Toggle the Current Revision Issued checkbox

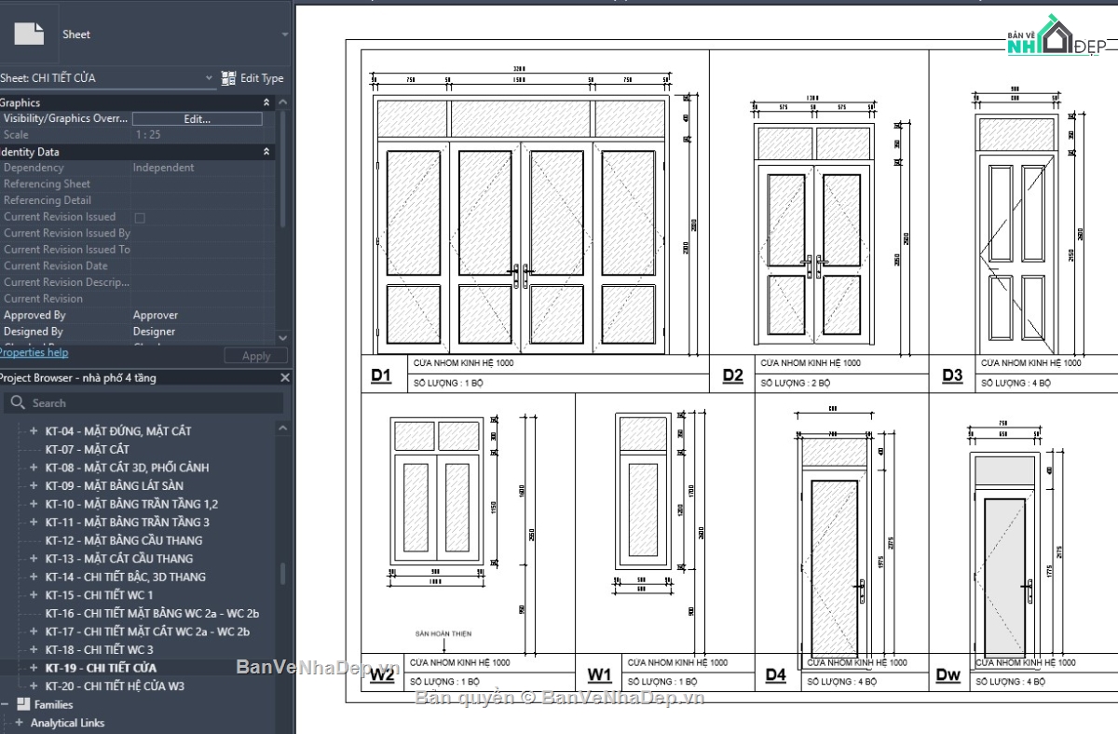[x=140, y=217]
